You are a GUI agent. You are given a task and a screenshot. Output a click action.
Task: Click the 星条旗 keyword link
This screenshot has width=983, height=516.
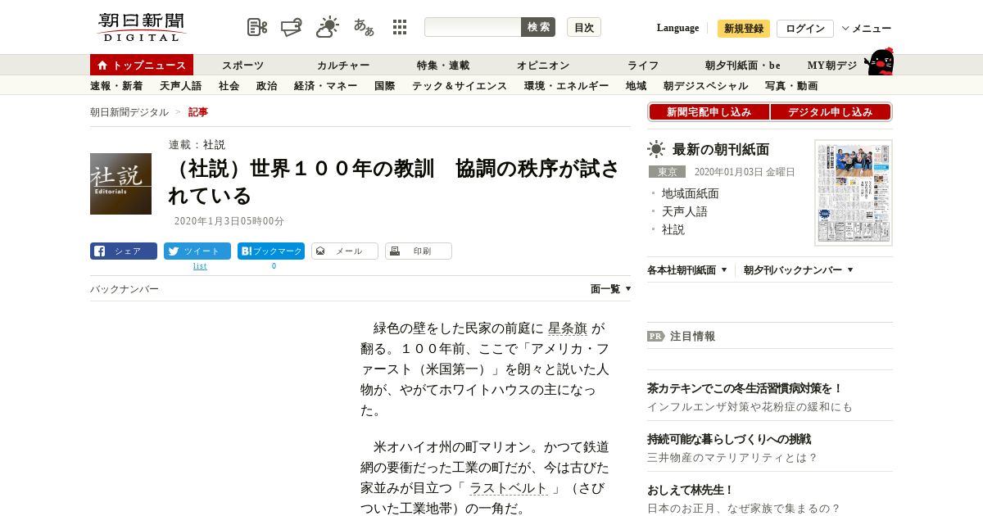tap(568, 328)
